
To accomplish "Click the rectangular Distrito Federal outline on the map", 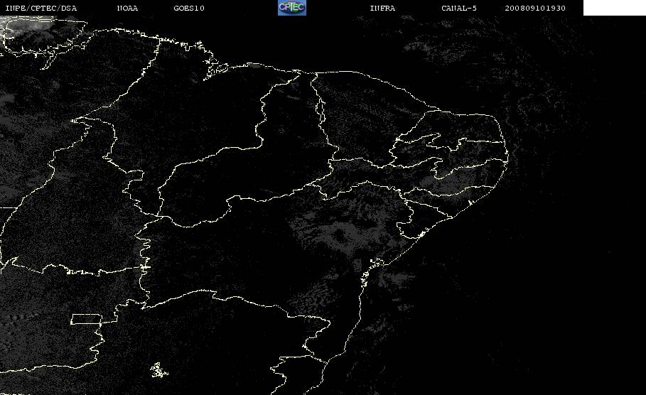I will coord(87,319).
